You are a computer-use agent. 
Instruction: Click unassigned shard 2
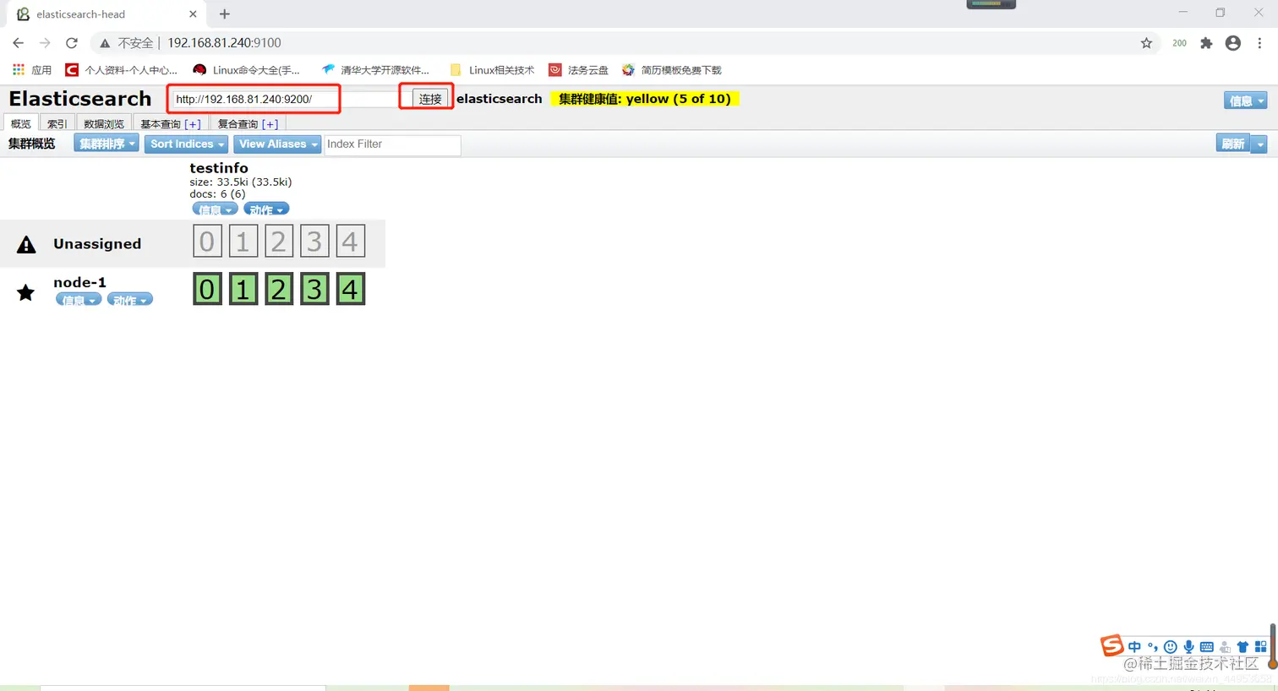click(278, 242)
